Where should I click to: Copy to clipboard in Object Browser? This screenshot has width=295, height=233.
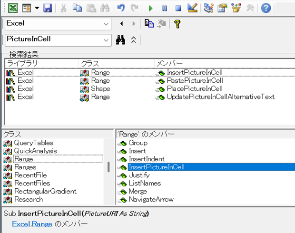[149, 23]
